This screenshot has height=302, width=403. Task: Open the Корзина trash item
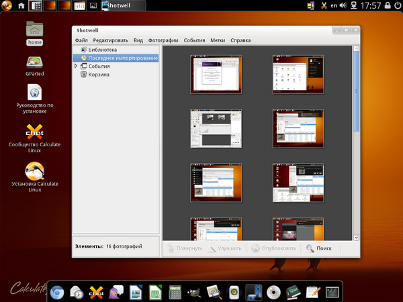[x=99, y=74]
